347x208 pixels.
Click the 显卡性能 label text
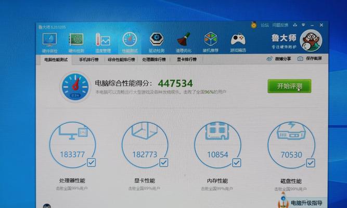[x=145, y=181]
